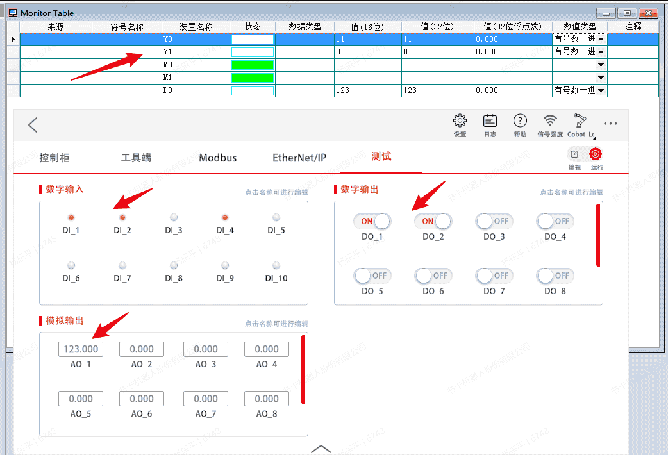
Task: Open the settings gear icon
Action: pyautogui.click(x=460, y=122)
